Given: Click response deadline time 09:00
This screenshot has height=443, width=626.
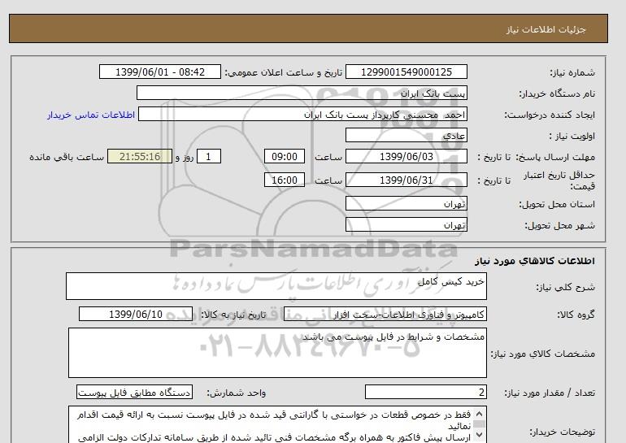Looking at the screenshot, I should [x=285, y=156].
